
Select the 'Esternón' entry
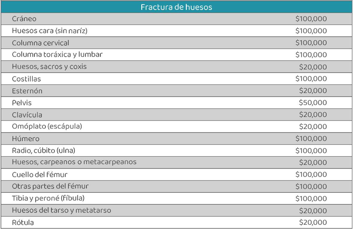coord(27,91)
